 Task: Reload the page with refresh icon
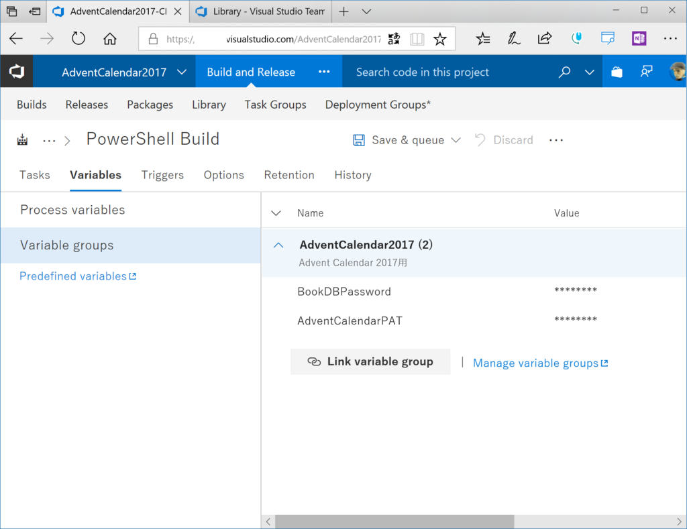78,38
